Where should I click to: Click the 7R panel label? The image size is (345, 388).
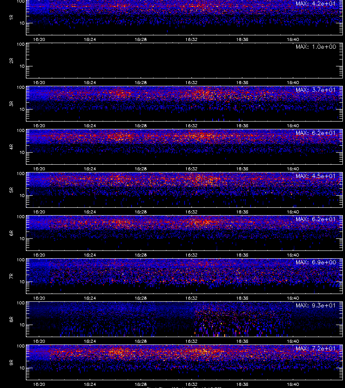pos(11,276)
